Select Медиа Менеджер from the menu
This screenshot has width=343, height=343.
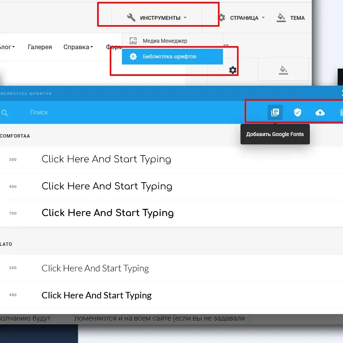point(165,41)
